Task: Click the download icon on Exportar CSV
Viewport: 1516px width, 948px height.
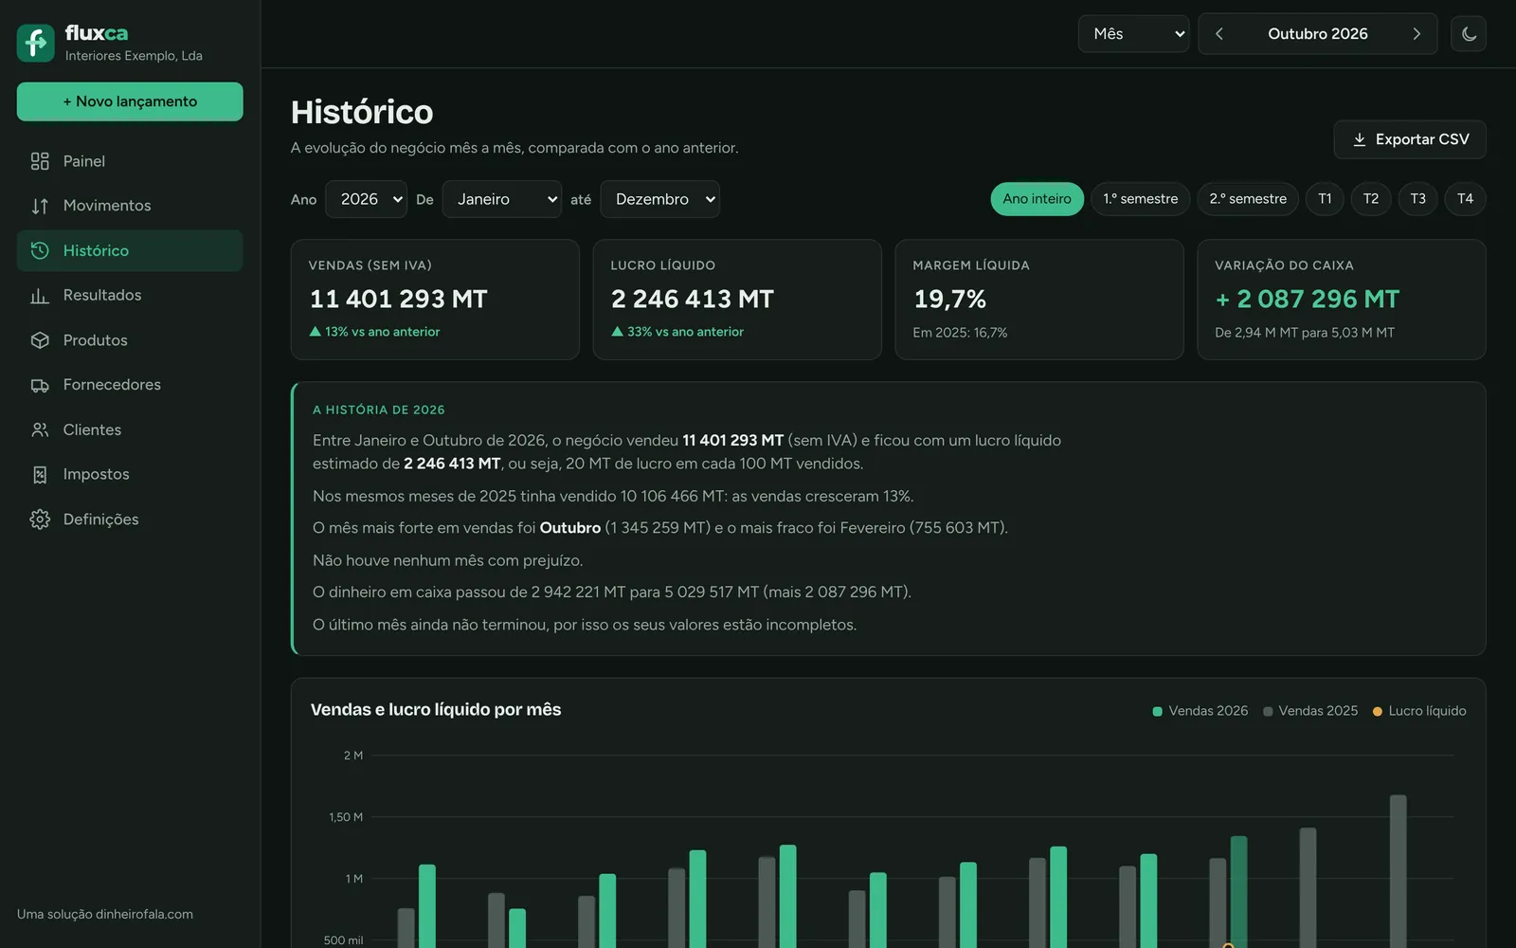Action: pos(1360,139)
